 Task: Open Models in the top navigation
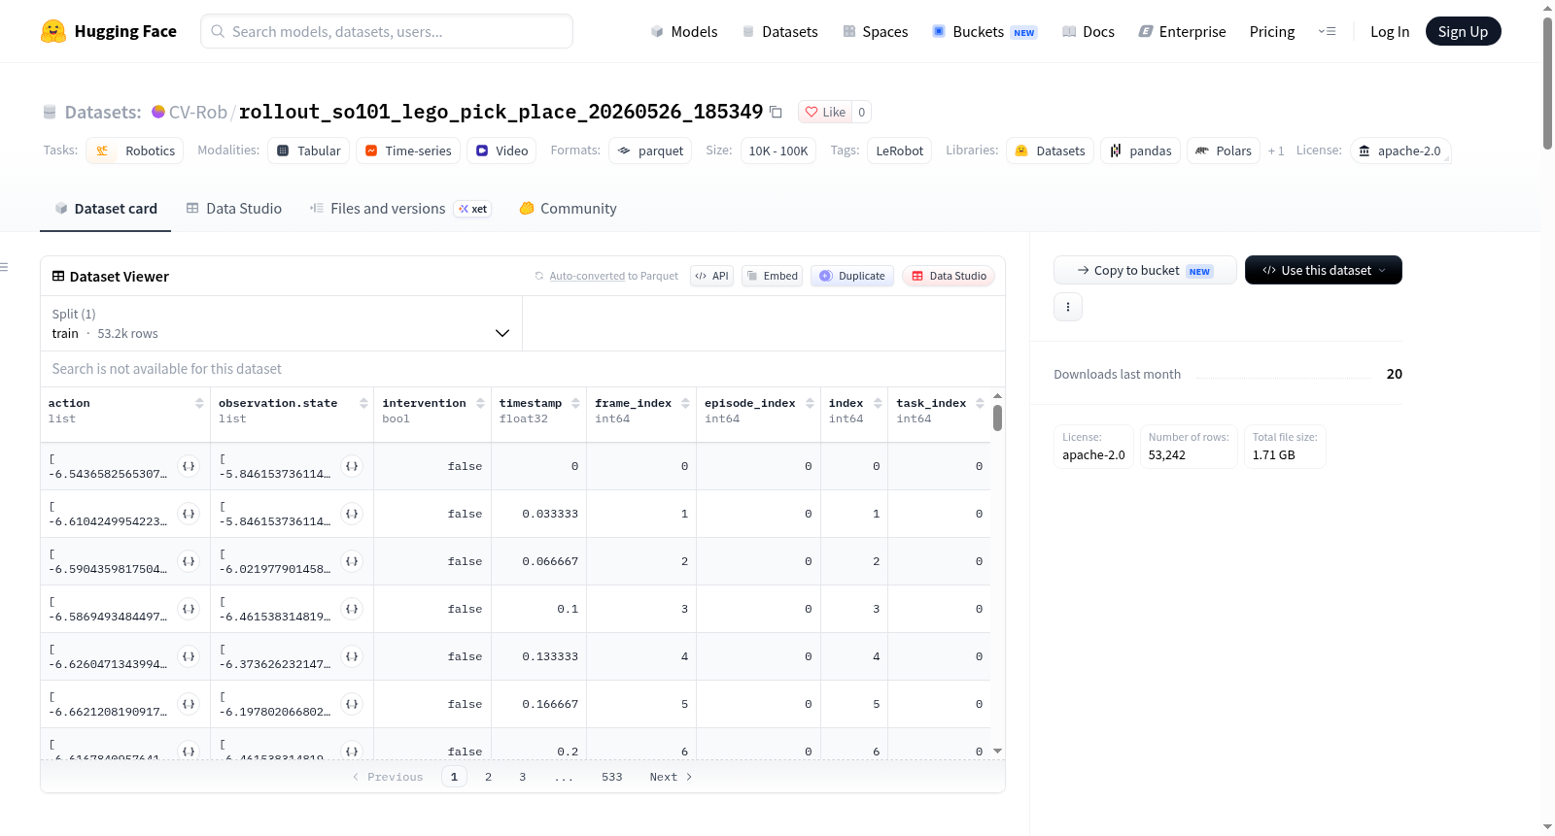point(684,31)
